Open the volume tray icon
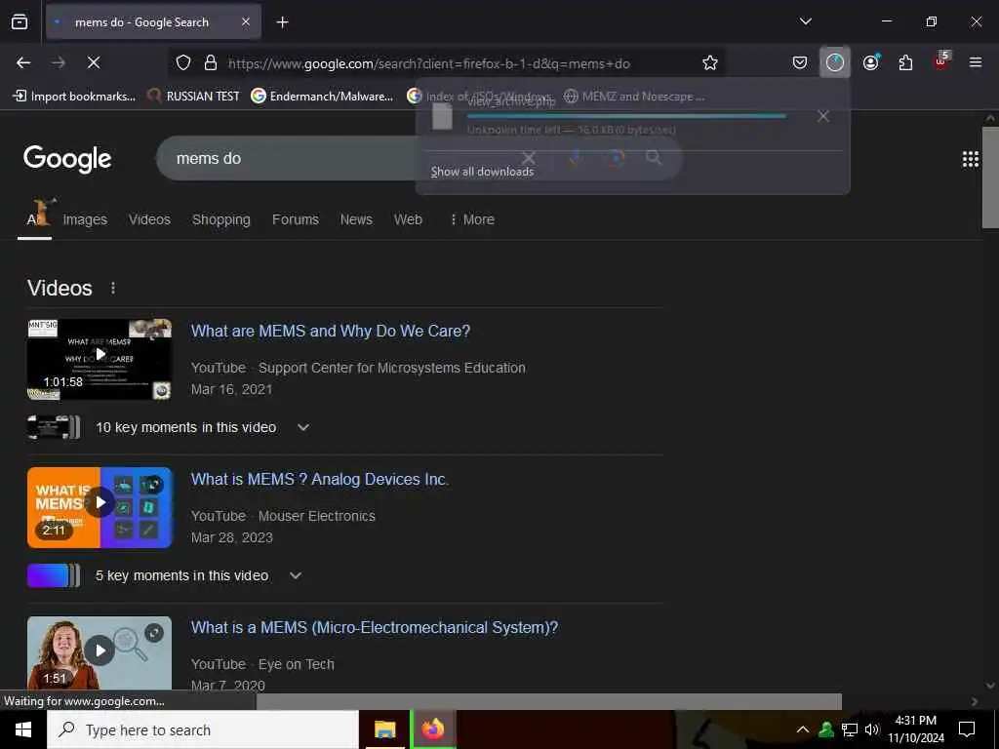Image resolution: width=999 pixels, height=749 pixels. click(x=871, y=729)
